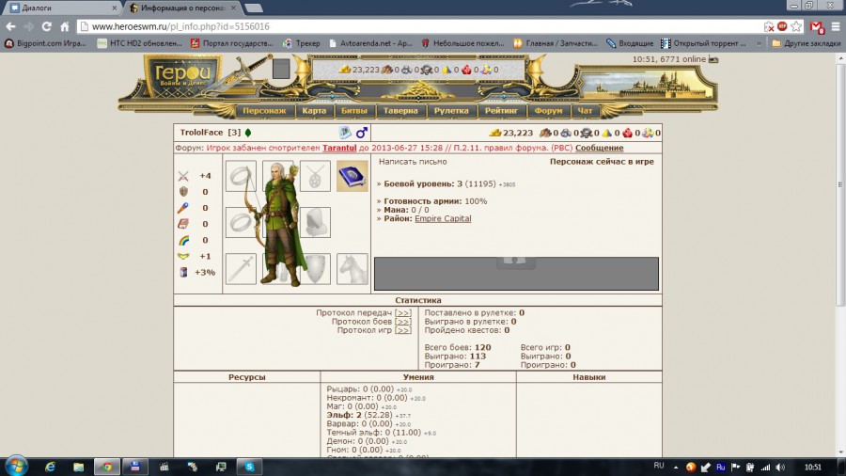Open Chrome menu button

[x=836, y=26]
